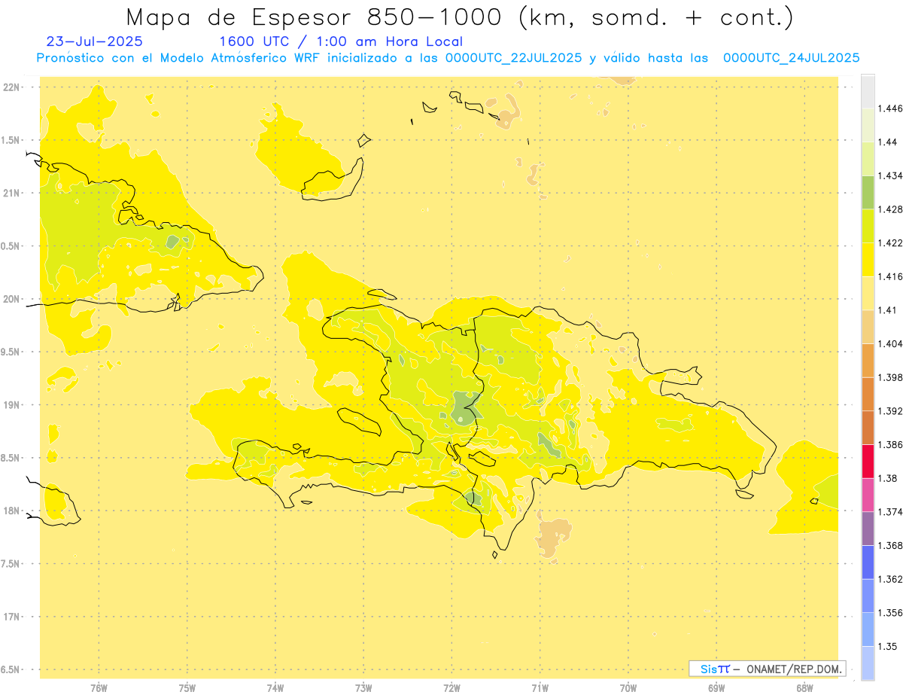
Task: Click the pink legend swatch between 1.374 and 1.38
Action: tap(868, 495)
